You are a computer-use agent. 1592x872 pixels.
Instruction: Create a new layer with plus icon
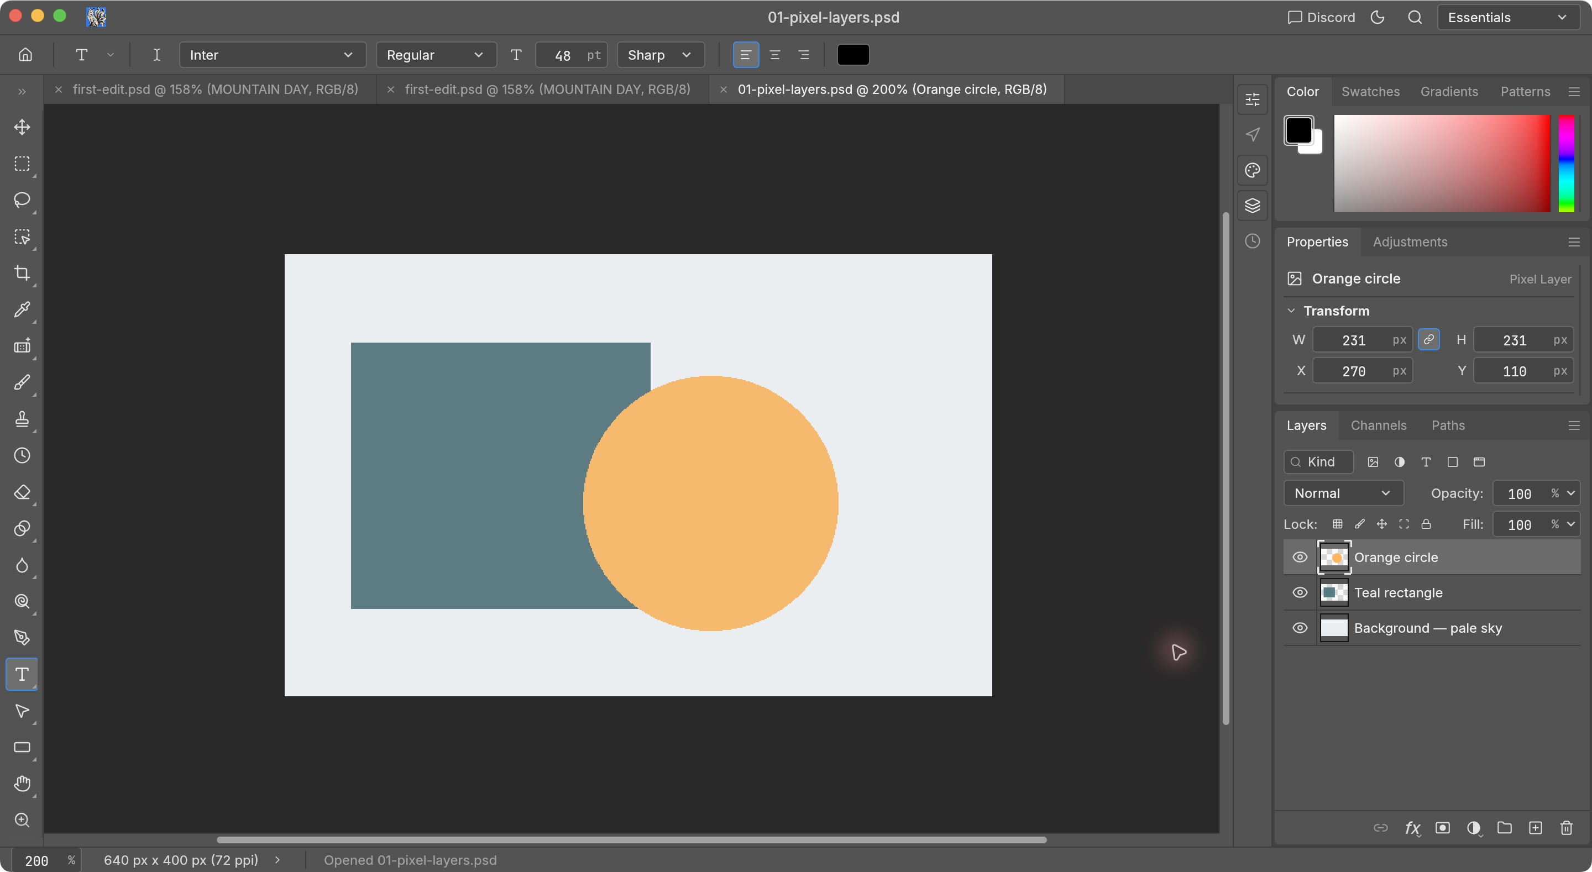[1535, 828]
